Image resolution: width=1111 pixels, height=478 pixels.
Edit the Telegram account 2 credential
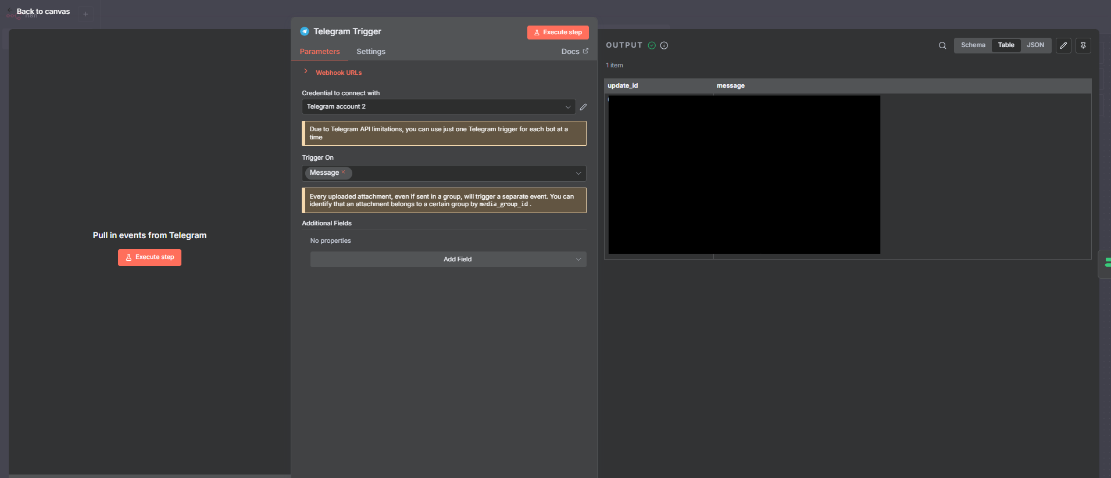583,107
